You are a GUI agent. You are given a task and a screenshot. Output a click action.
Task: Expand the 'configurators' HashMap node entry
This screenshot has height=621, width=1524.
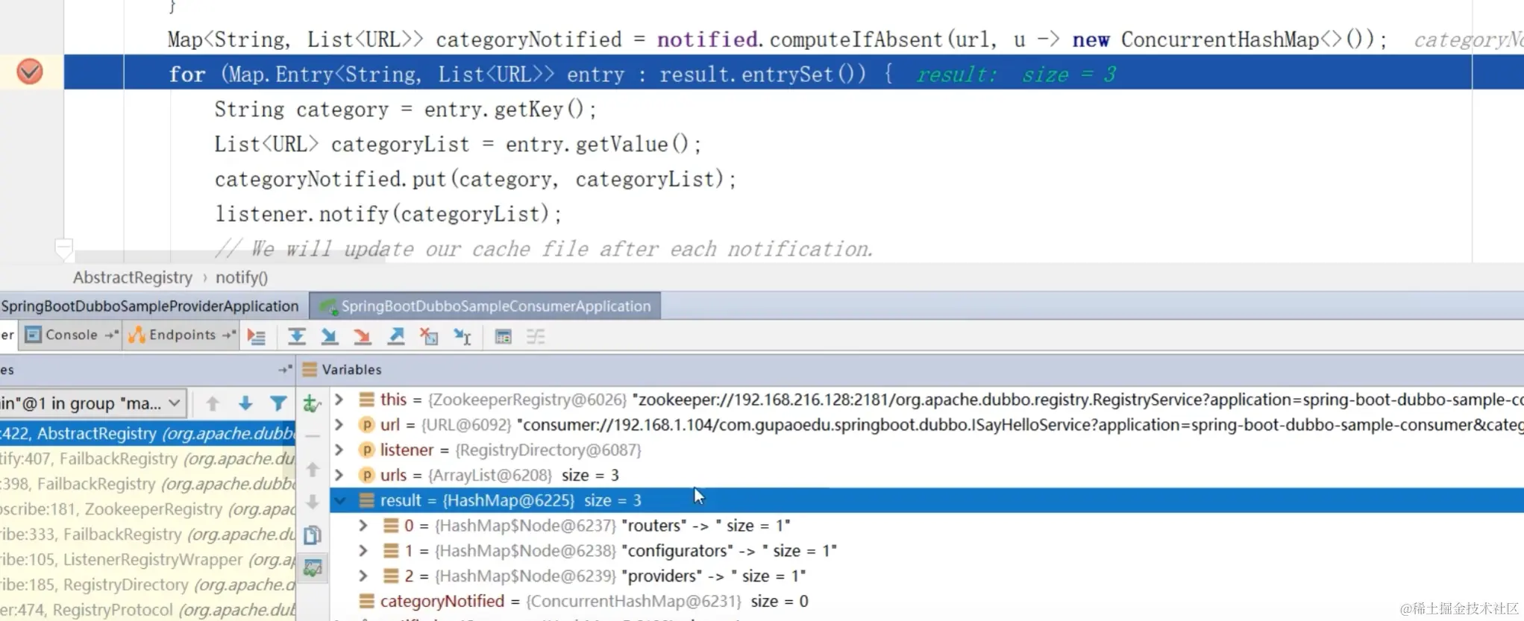(x=363, y=551)
